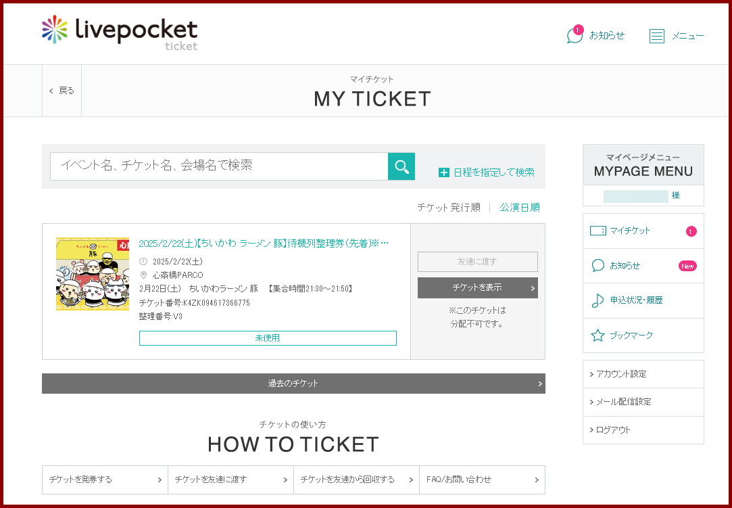Screen dimensions: 732x508
Task: Open FAQ/お問い合わせ link
Action: (482, 480)
